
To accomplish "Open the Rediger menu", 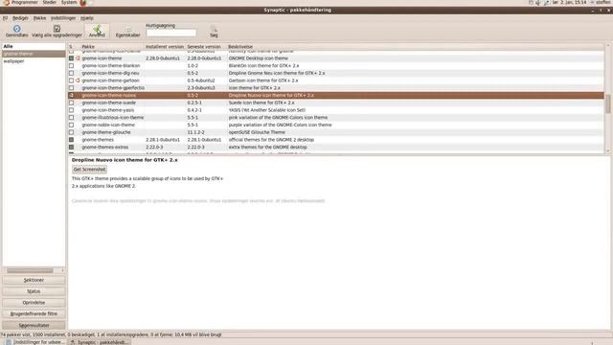I will pyautogui.click(x=20, y=18).
